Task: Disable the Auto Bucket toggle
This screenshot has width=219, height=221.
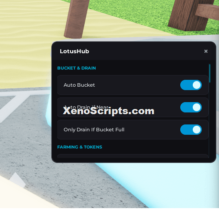Action: tap(191, 85)
